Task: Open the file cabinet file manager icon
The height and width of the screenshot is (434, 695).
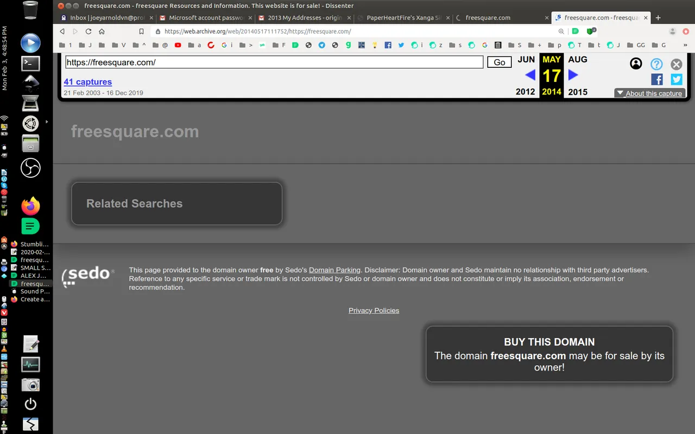Action: point(30,144)
